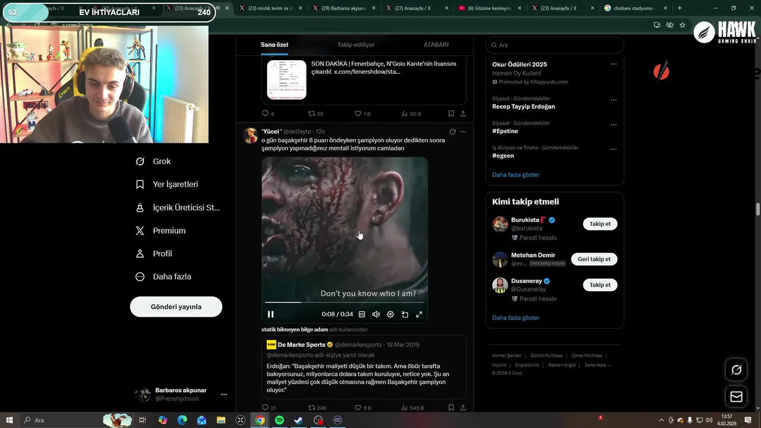Reply to the Kante licence post
761x428 pixels.
tap(268, 114)
